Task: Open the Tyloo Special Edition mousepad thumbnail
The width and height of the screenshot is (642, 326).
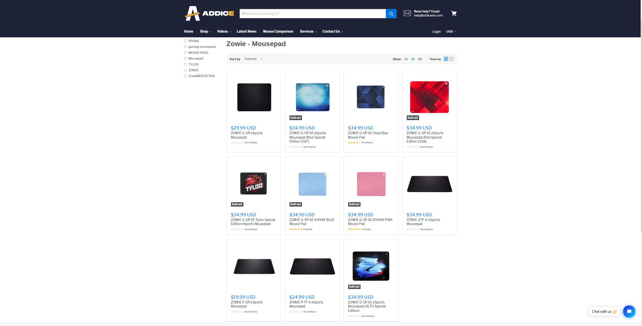Action: [x=254, y=184]
